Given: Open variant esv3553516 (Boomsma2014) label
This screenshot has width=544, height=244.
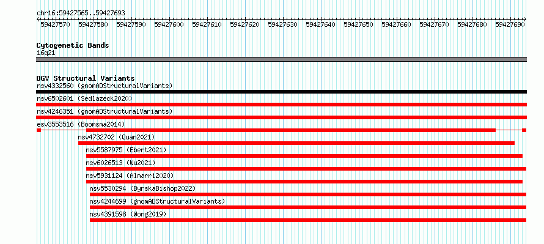Looking at the screenshot, I should [x=81, y=124].
